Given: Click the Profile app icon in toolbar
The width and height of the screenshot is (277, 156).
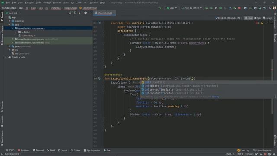Looking at the screenshot, I should coord(230,8).
